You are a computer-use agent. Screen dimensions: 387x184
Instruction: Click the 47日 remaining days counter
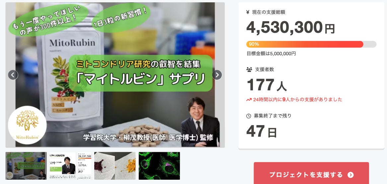click(262, 132)
